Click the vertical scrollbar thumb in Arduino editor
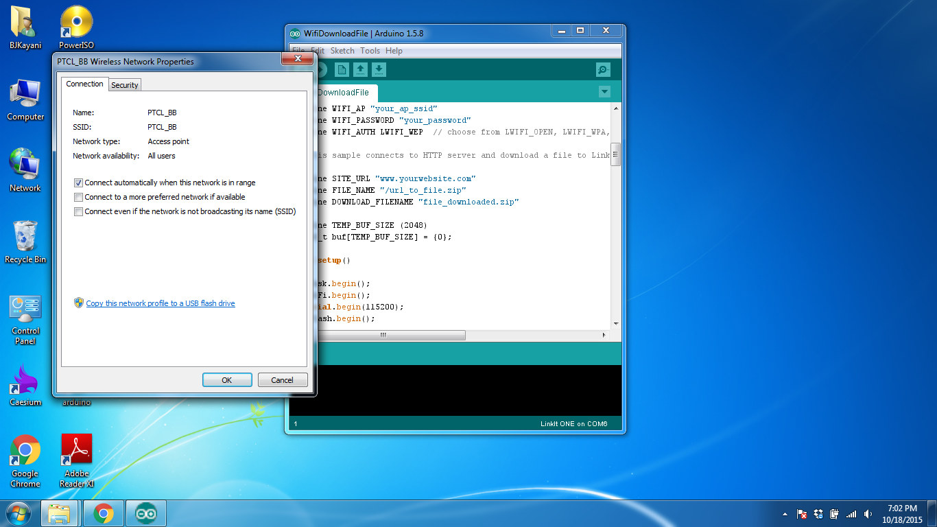937x527 pixels. click(616, 155)
